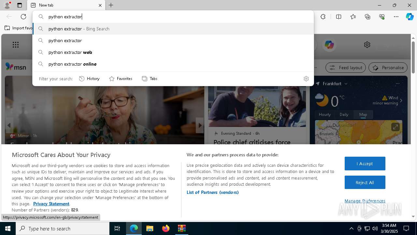The height and width of the screenshot is (235, 417).
Task: Click I Accept cookies button
Action: tap(365, 164)
